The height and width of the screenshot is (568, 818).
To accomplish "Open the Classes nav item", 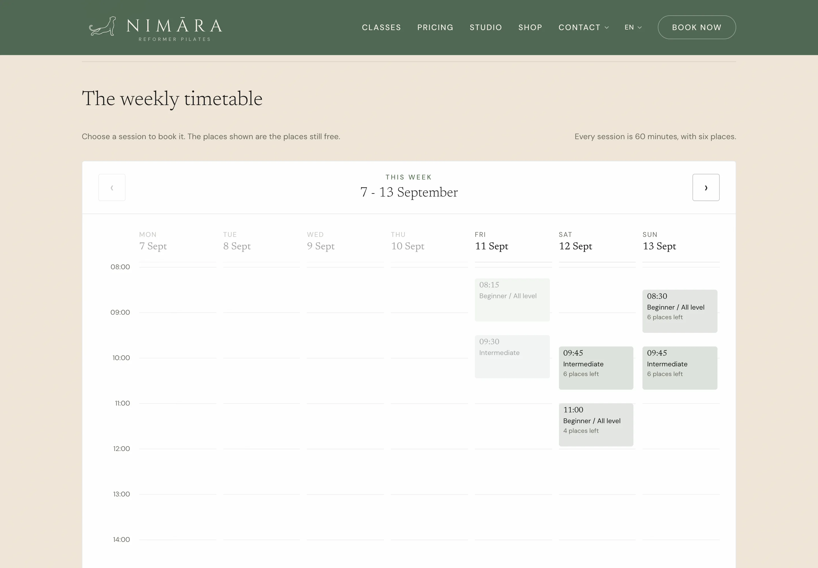I will tap(381, 27).
